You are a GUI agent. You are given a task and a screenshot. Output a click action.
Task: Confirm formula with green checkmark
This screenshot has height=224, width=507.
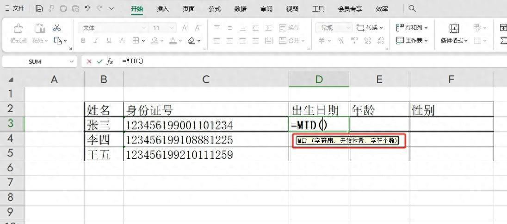click(x=99, y=61)
